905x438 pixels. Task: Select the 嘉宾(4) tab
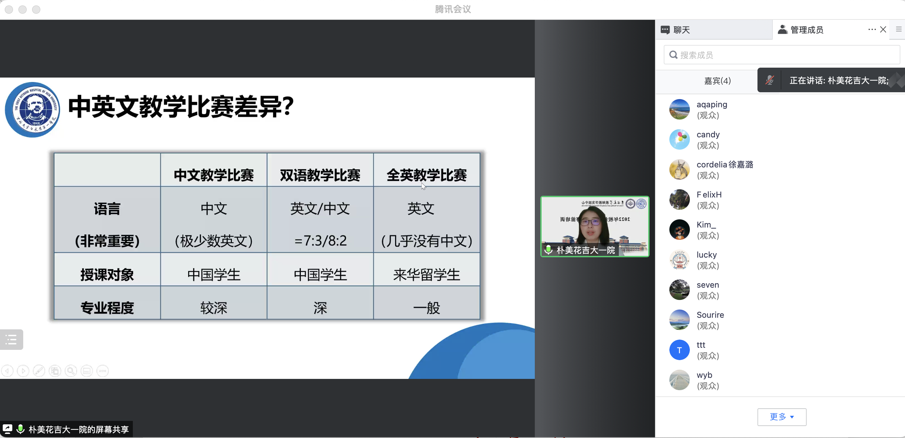click(x=717, y=81)
